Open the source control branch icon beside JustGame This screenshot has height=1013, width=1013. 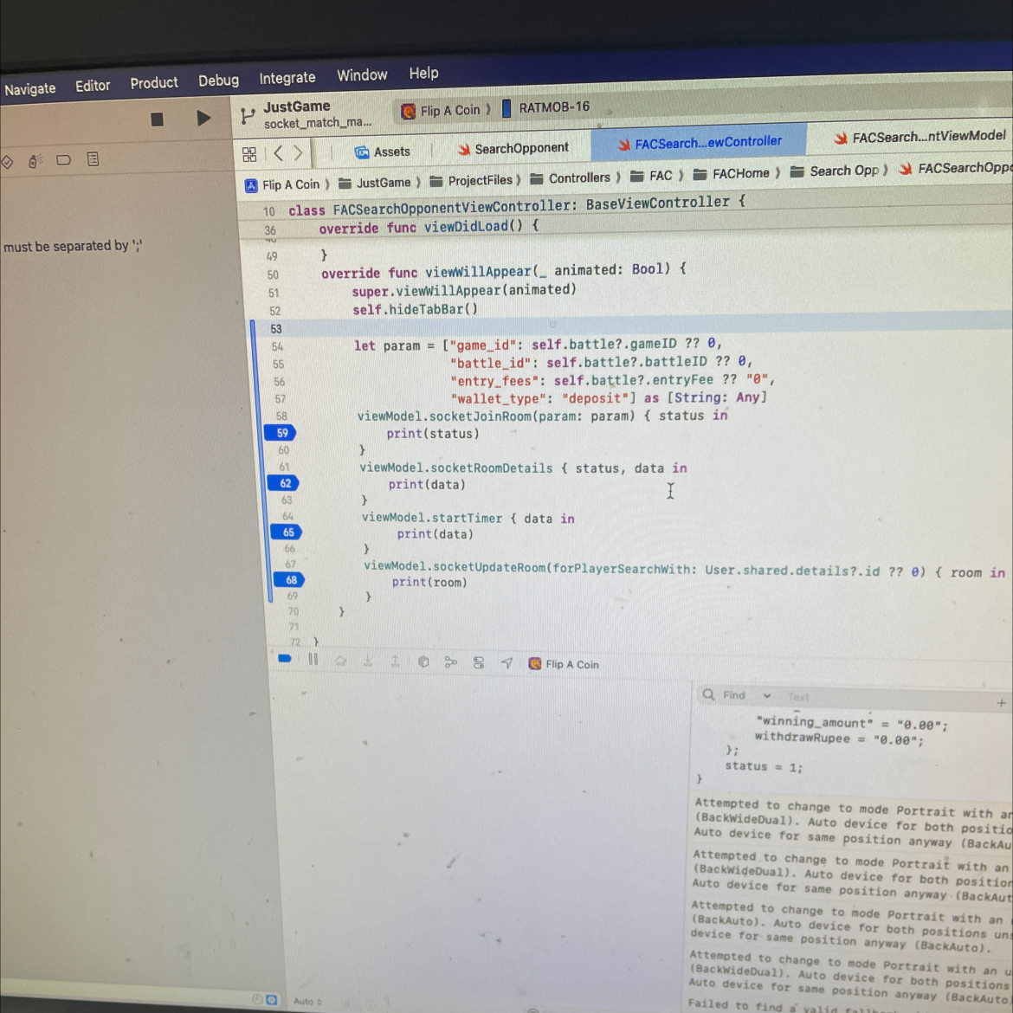248,116
